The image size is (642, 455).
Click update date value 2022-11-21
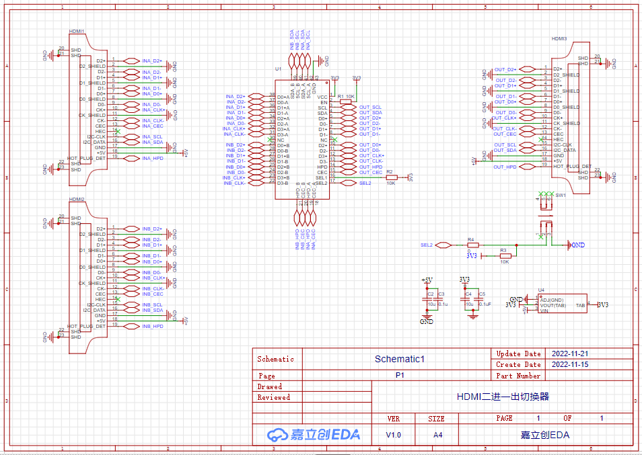tap(570, 354)
